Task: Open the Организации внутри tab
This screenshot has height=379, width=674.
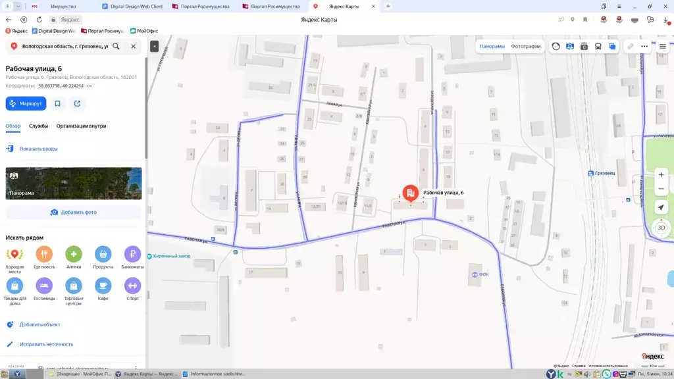Action: (x=81, y=126)
